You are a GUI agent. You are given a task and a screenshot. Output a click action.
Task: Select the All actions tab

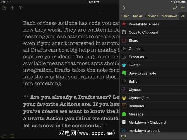pyautogui.click(x=183, y=16)
